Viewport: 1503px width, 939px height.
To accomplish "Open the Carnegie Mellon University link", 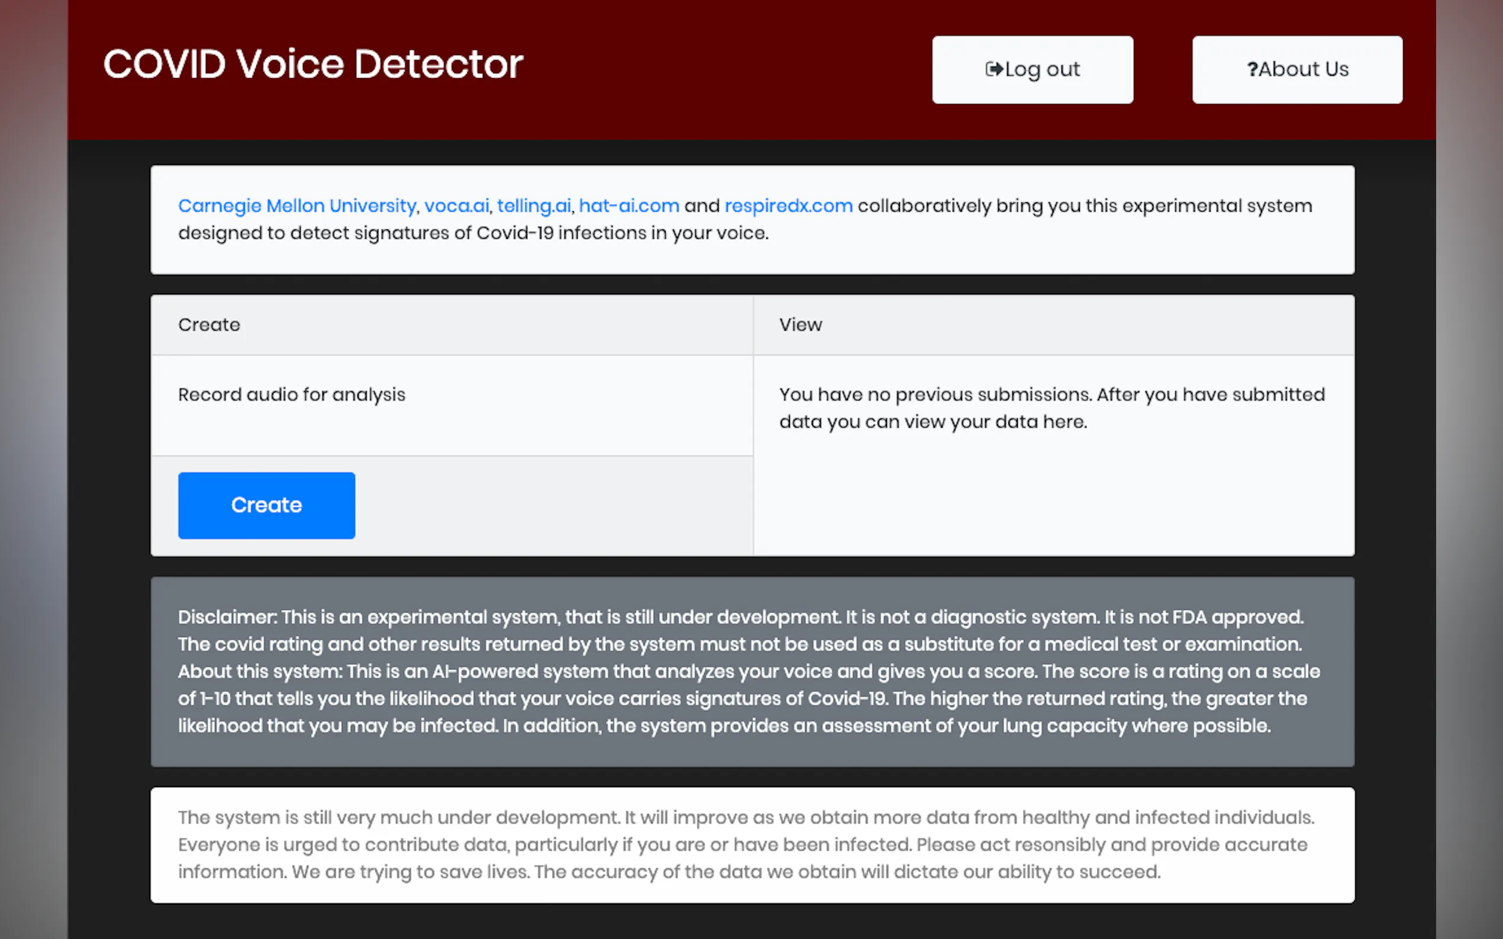I will (297, 206).
